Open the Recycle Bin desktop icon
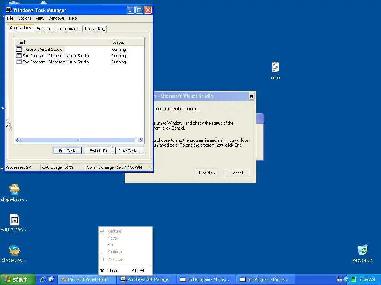This screenshot has width=381, height=285. pos(362,253)
